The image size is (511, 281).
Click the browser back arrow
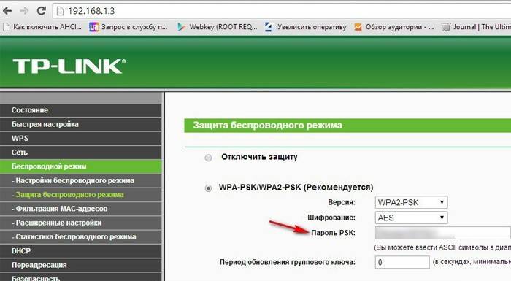coord(7,11)
